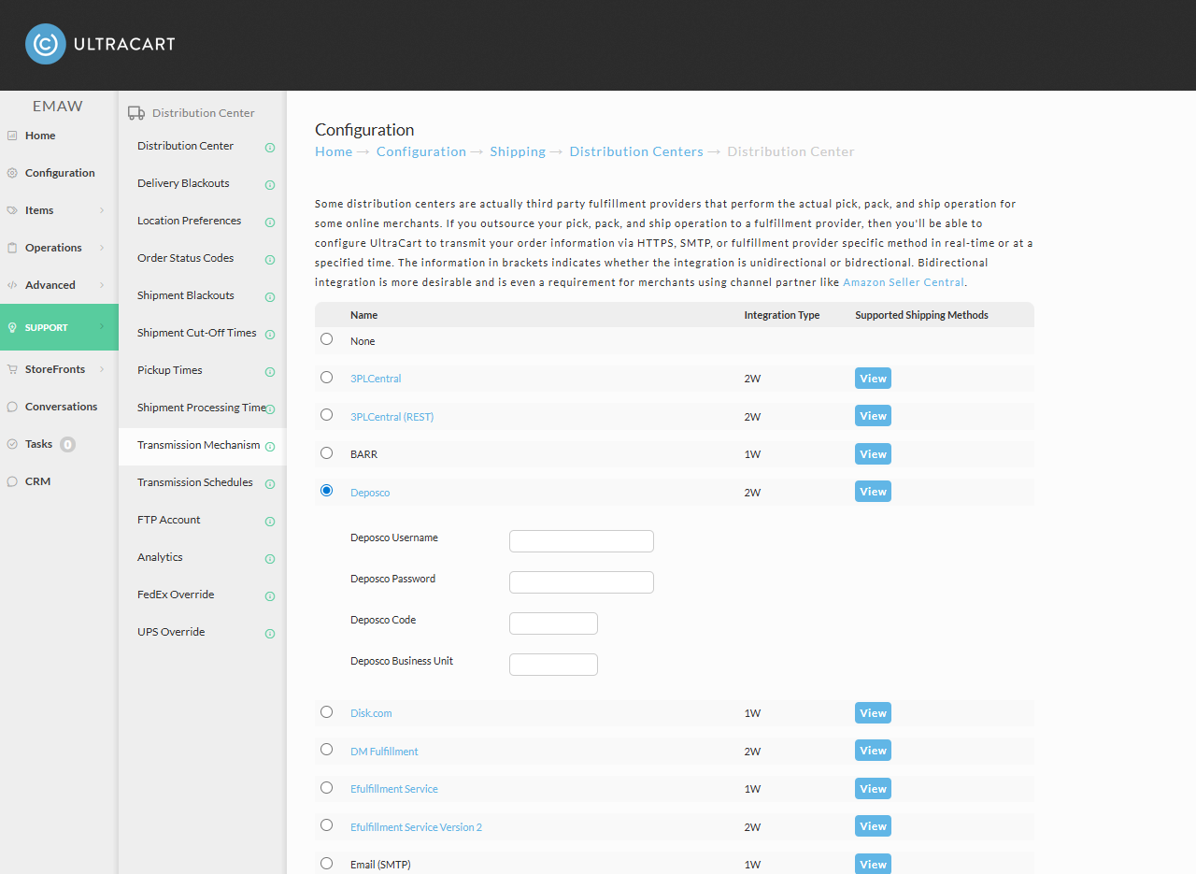Click the Conversations chat bubble icon
The image size is (1196, 874).
(12, 407)
